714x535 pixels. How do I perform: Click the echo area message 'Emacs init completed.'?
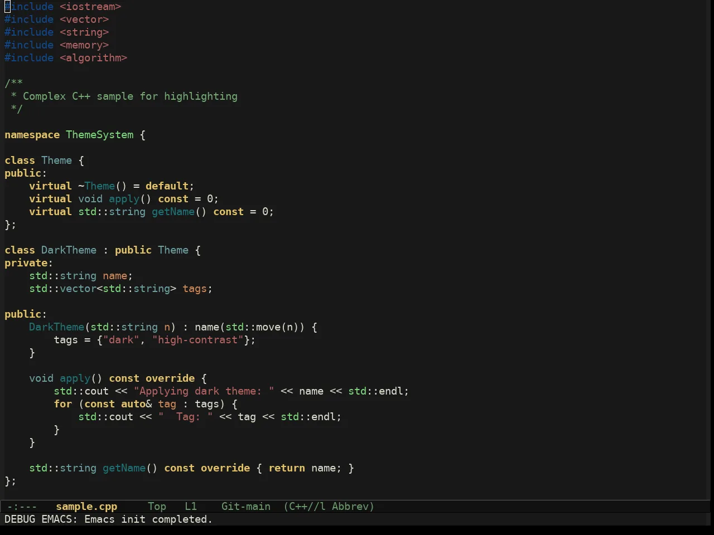pyautogui.click(x=148, y=519)
